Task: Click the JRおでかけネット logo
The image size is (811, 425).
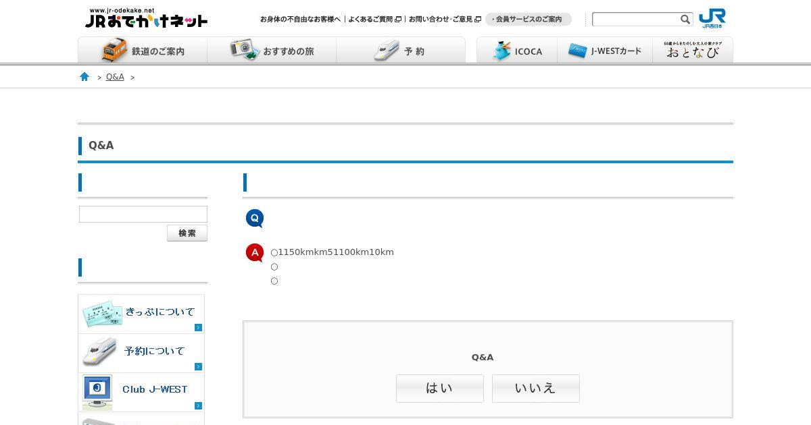Action: [146, 18]
